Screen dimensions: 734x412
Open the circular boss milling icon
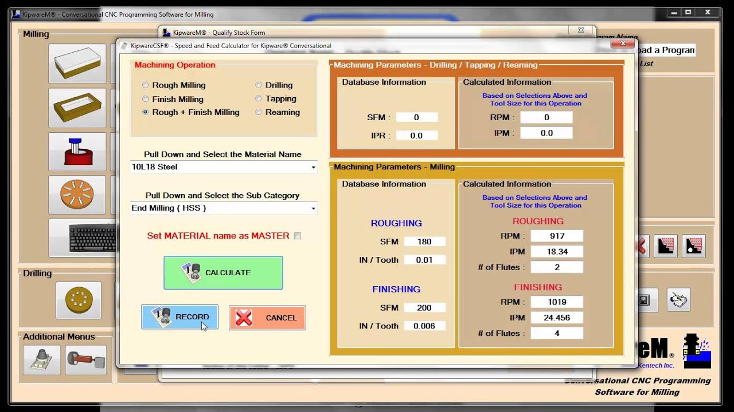77,152
